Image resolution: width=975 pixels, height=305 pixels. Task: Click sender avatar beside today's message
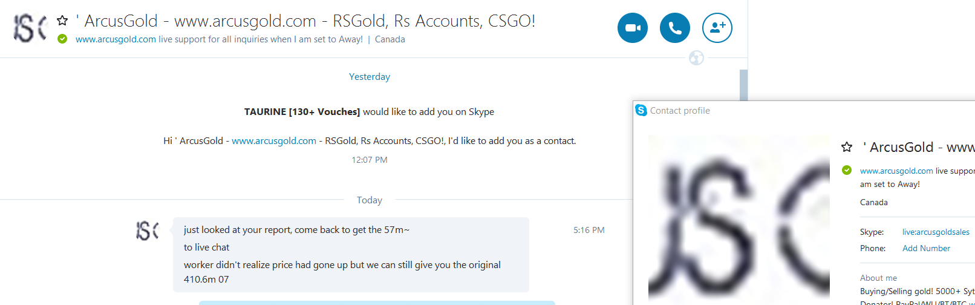[x=147, y=231]
